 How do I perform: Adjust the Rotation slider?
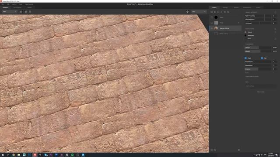tap(258, 69)
